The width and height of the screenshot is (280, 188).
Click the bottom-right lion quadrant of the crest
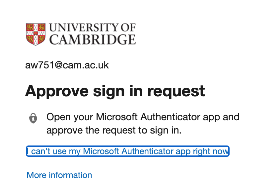point(41,39)
